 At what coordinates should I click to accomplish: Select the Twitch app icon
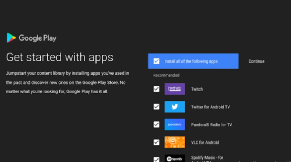tap(175, 89)
